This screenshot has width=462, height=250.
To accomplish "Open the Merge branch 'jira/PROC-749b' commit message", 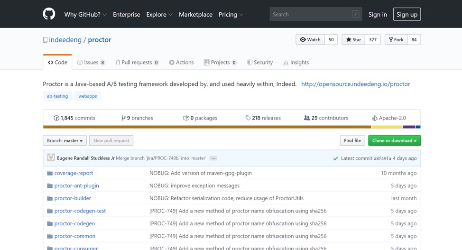I will (161, 158).
